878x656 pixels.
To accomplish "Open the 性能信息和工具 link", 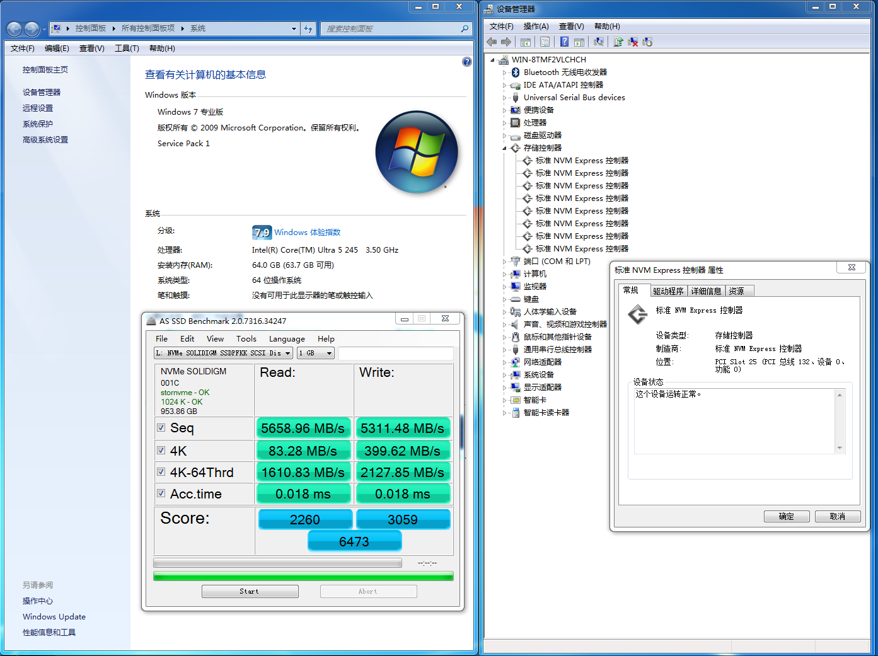I will [49, 633].
